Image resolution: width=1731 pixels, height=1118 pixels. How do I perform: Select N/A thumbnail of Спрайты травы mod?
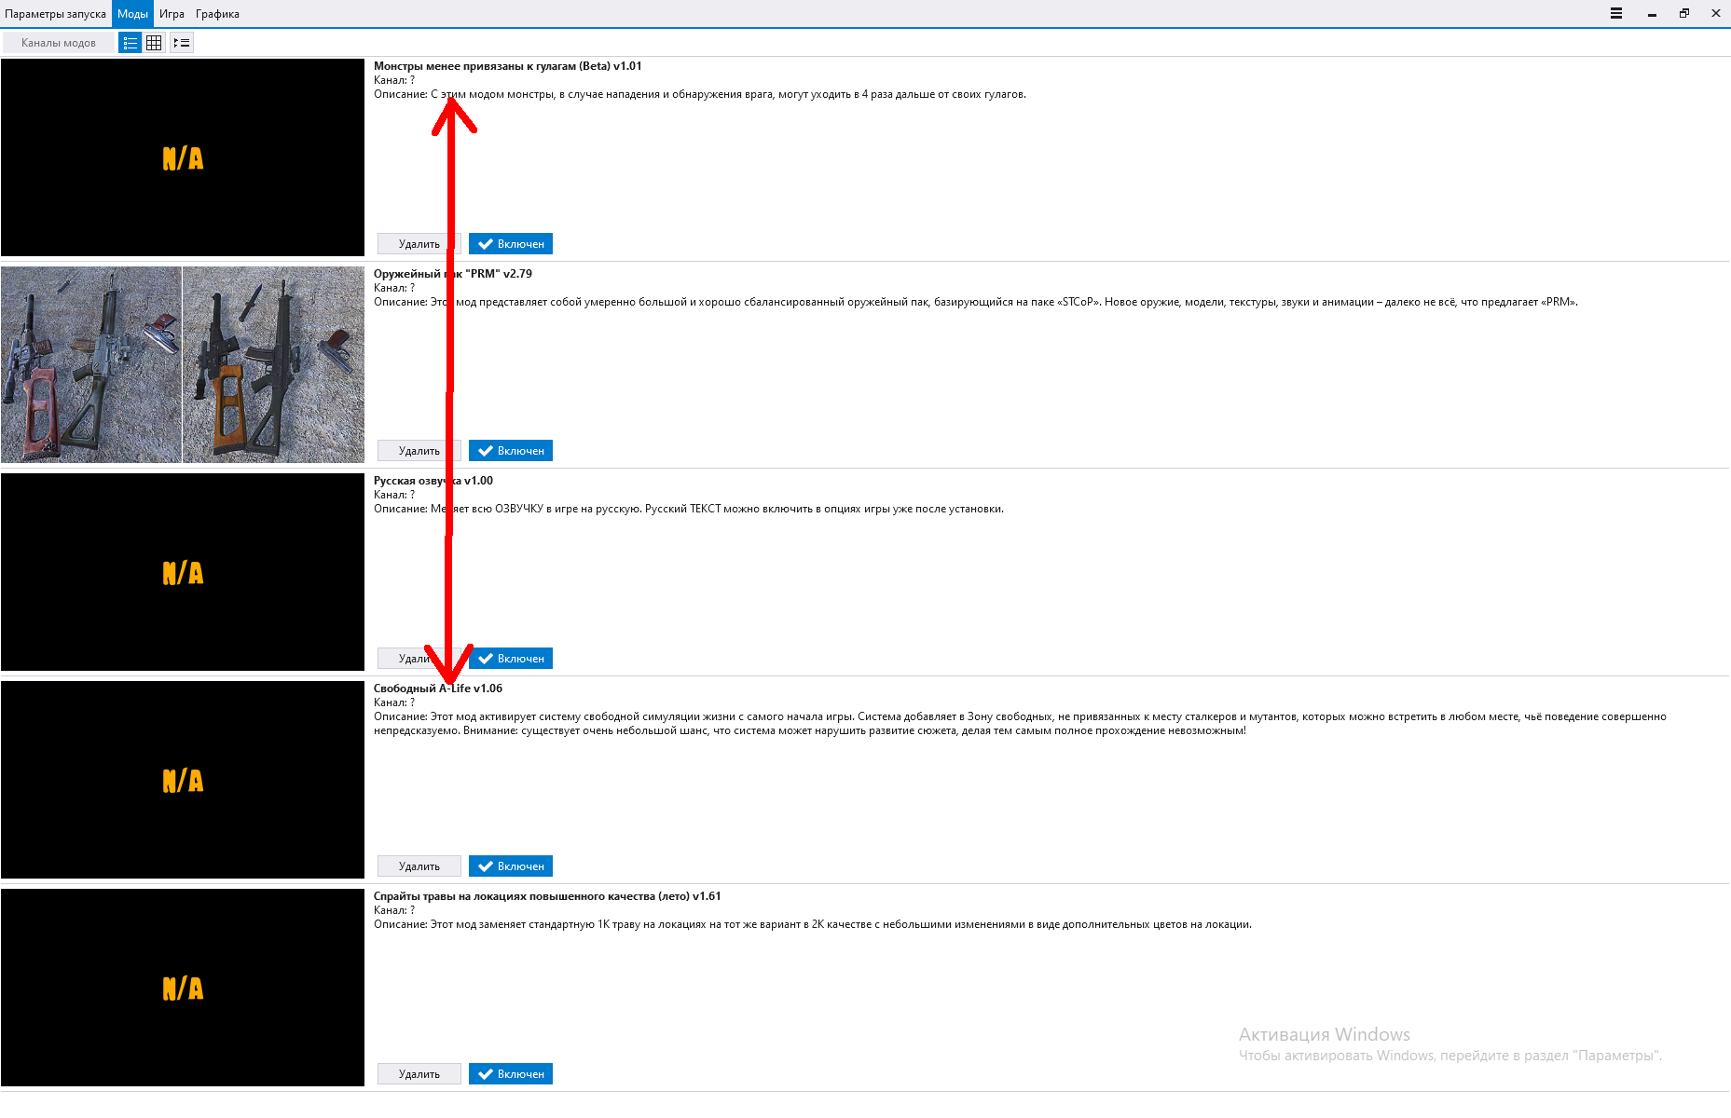183,988
